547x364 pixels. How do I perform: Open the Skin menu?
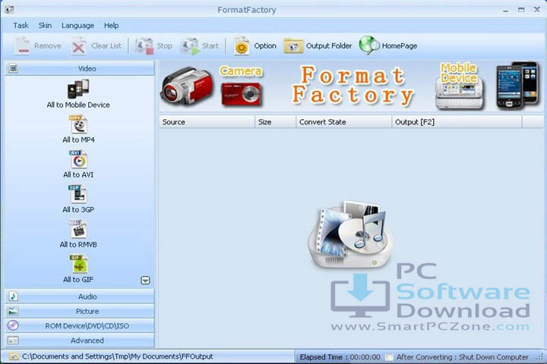45,26
